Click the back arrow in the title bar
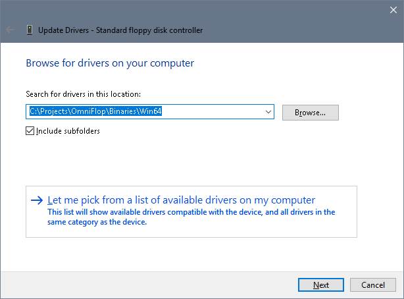 (x=11, y=30)
